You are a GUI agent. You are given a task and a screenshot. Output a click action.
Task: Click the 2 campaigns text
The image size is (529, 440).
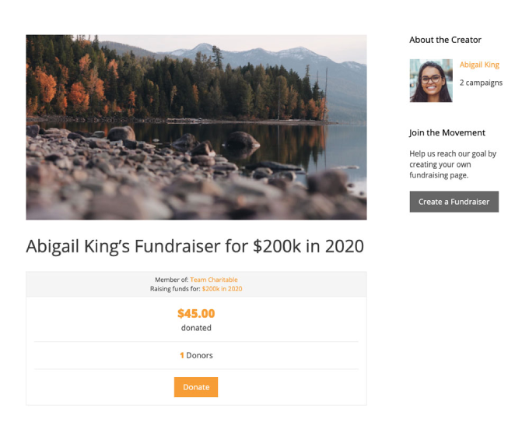pos(481,83)
